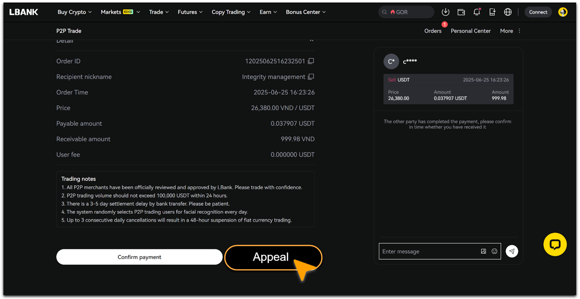Click Confirm payment button
This screenshot has height=299, width=580.
(139, 257)
